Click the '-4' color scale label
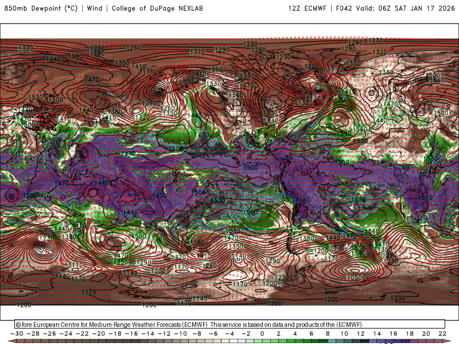459x344 pixels. click(230, 334)
